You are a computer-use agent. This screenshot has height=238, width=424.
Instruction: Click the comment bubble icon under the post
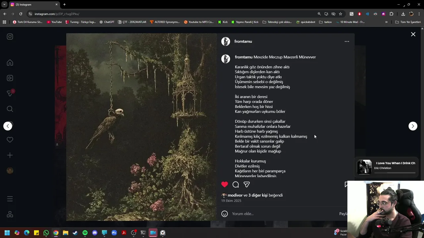coord(236,184)
